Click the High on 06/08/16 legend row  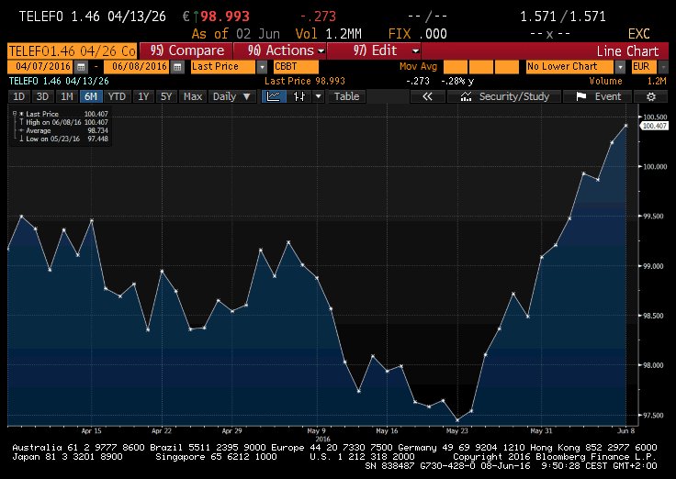[63, 122]
